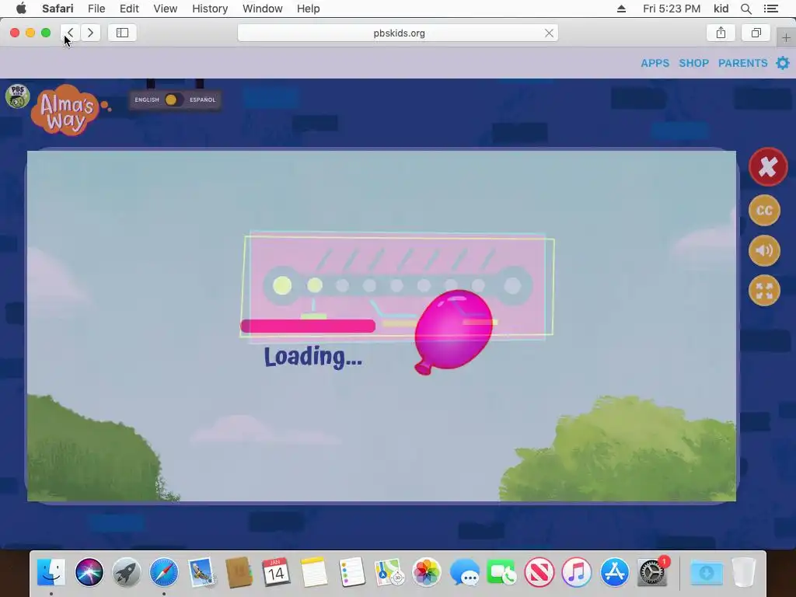Open Messages in the Dock

[x=464, y=572]
